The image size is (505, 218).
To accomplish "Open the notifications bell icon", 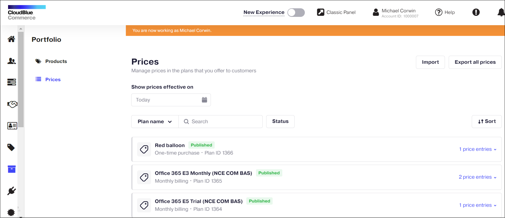I will click(501, 12).
